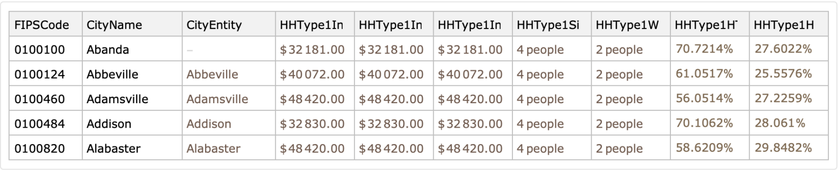
Task: Click FIPS code 0100820 cell
Action: click(x=40, y=149)
